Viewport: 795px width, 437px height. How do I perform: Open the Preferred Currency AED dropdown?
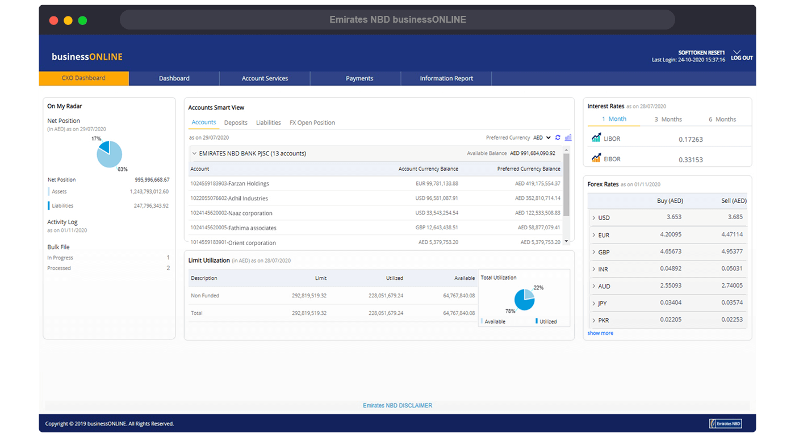(542, 137)
